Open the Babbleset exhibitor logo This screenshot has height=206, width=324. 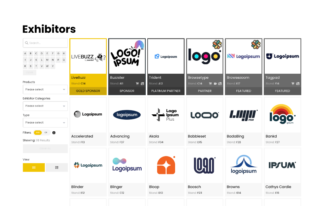[204, 115]
